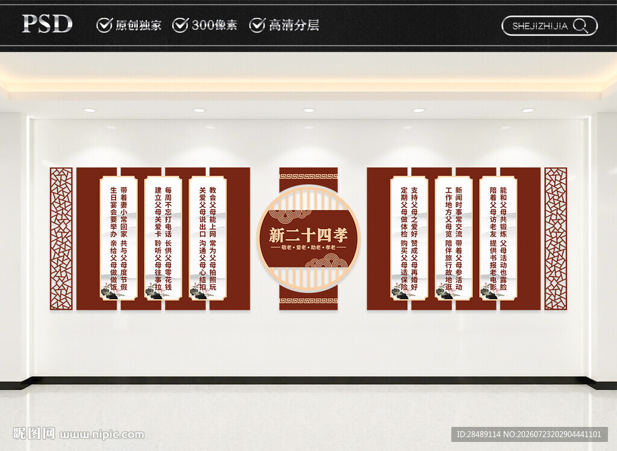The width and height of the screenshot is (617, 451).
Task: Click the right lattice window panel
Action: tap(556, 238)
